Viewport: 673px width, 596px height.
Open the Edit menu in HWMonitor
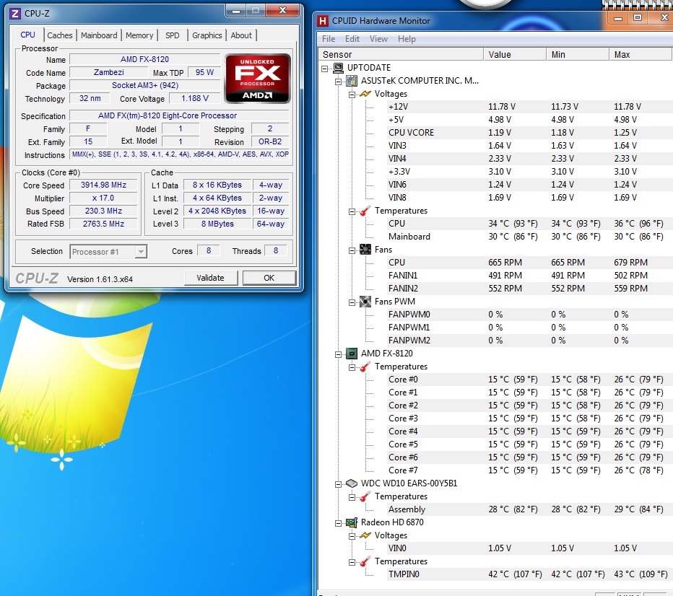(x=352, y=39)
